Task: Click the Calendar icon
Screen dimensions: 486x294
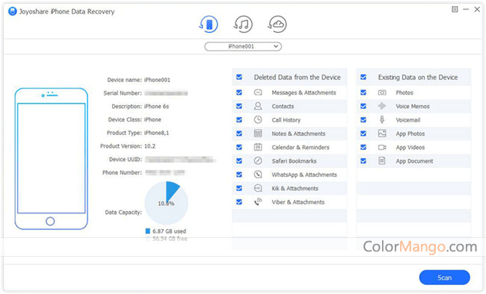Action: click(258, 147)
